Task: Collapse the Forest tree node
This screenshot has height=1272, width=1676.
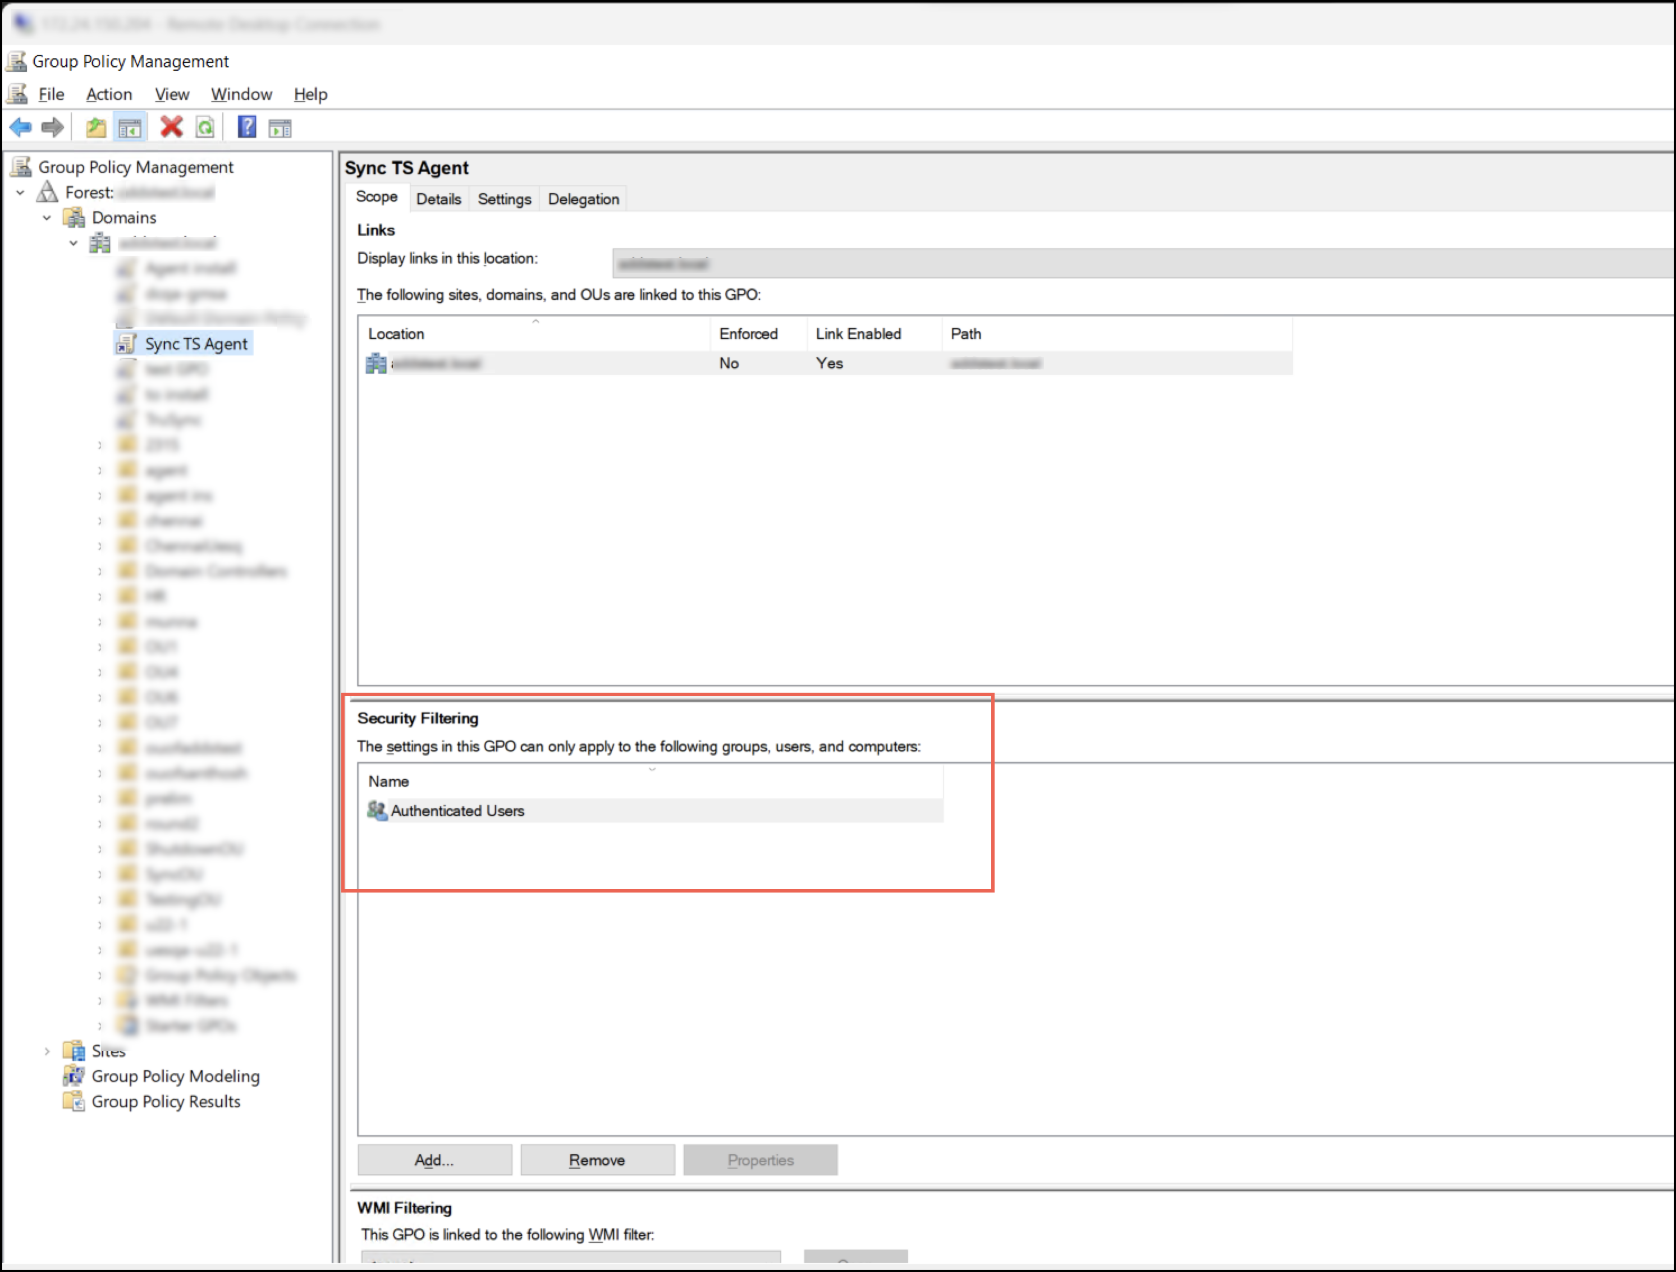Action: [x=20, y=193]
